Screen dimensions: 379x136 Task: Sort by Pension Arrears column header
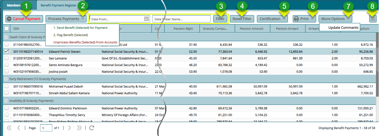(x=288, y=29)
